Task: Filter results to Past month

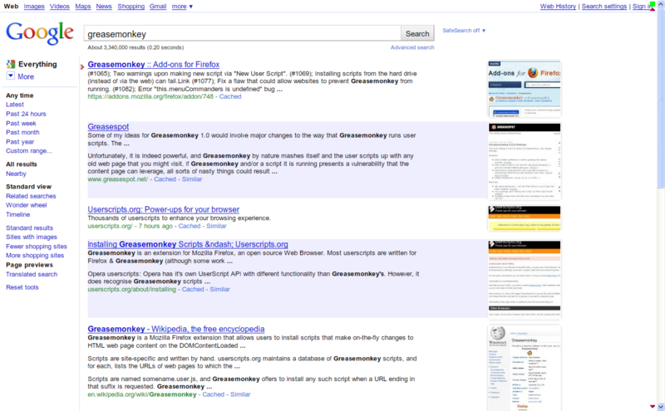Action: click(x=22, y=132)
